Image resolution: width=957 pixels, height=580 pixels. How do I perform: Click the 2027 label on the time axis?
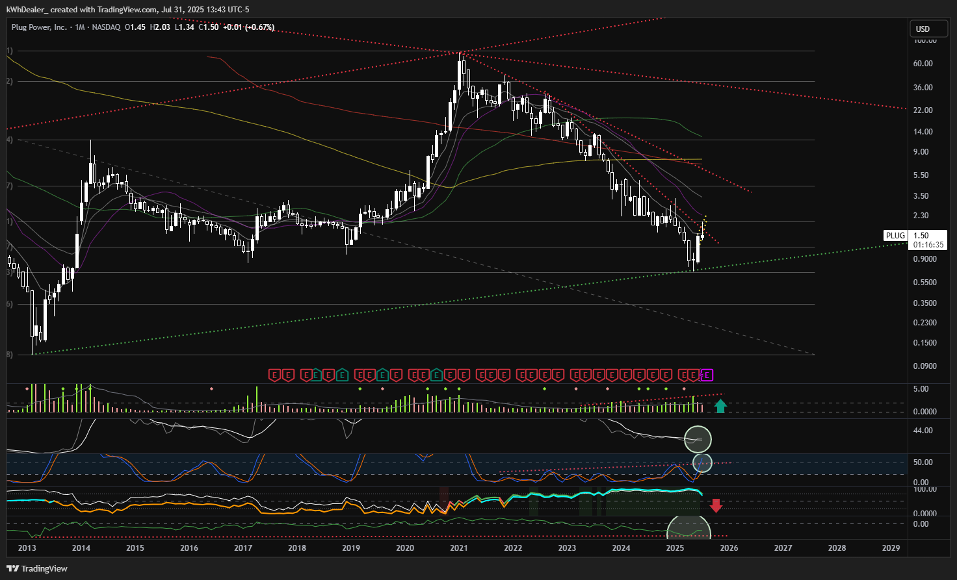point(783,548)
